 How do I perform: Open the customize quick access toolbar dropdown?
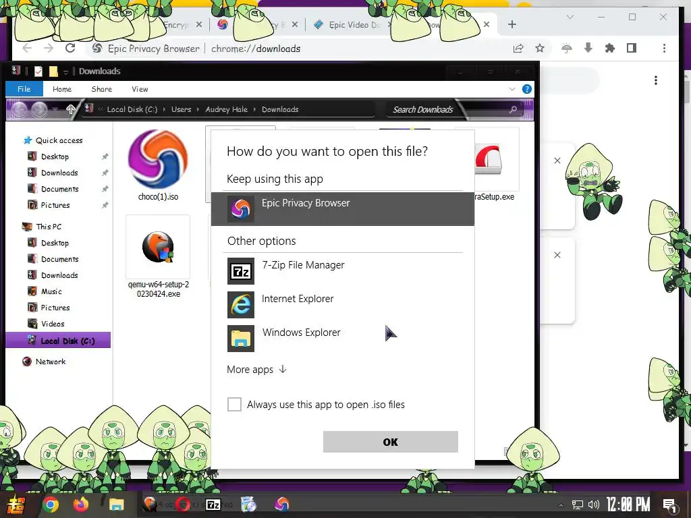(x=65, y=71)
